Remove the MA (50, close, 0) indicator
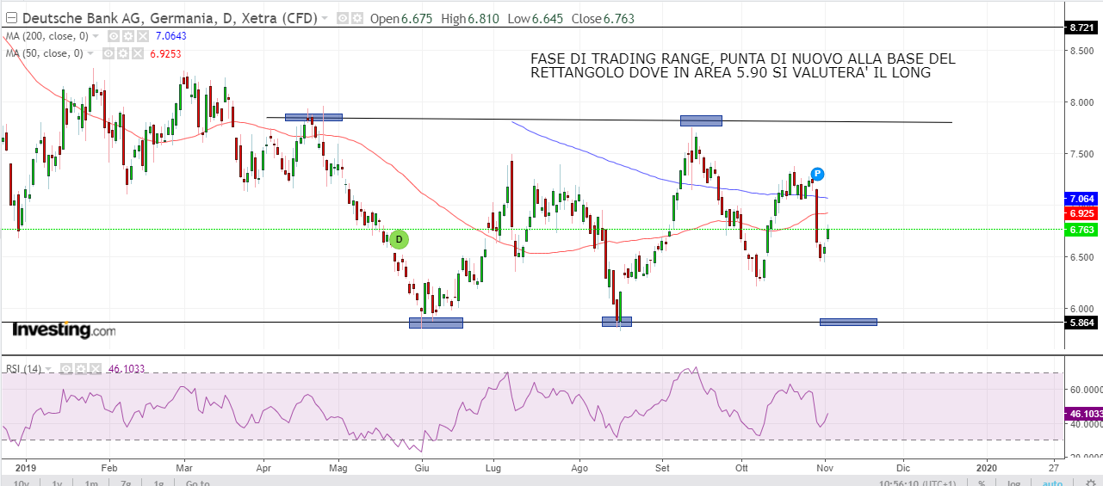The height and width of the screenshot is (486, 1103). tap(138, 53)
